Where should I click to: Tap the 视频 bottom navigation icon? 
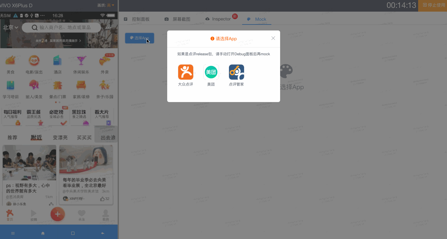pos(34,215)
